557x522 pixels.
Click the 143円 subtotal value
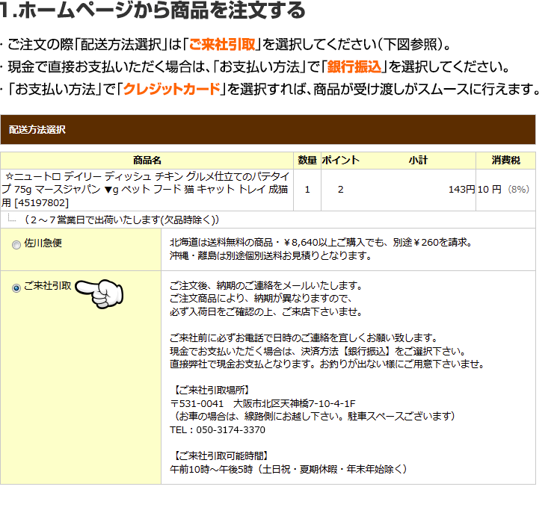(461, 190)
